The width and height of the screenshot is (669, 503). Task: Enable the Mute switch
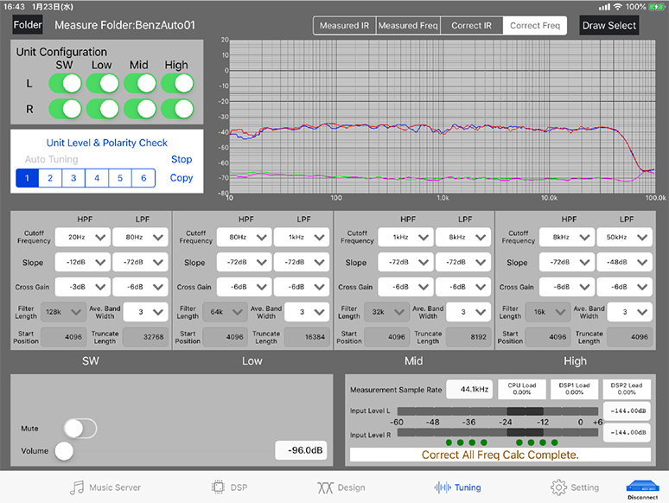tap(80, 428)
